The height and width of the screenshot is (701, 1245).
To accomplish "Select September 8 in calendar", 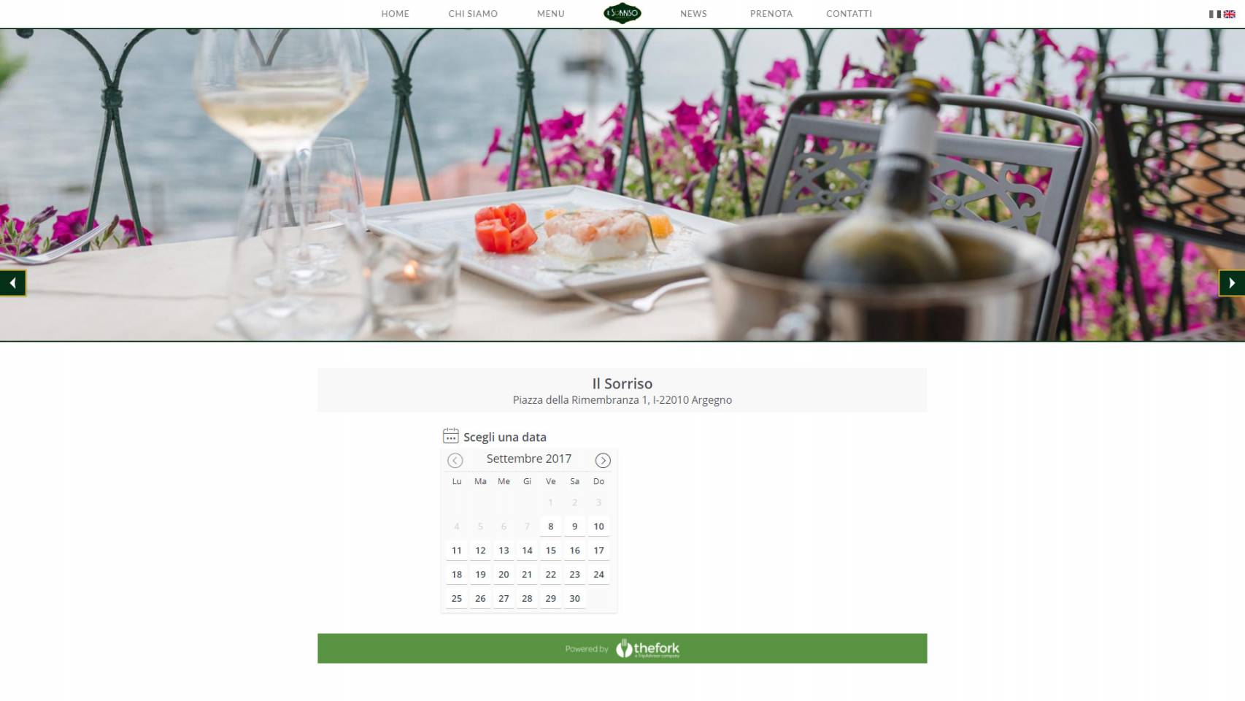I will tap(551, 526).
